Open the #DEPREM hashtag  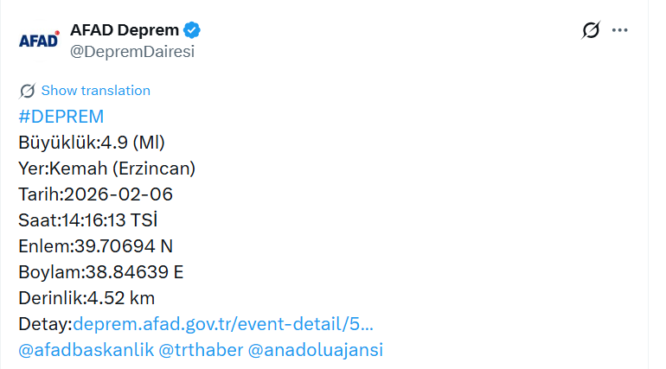click(x=61, y=117)
